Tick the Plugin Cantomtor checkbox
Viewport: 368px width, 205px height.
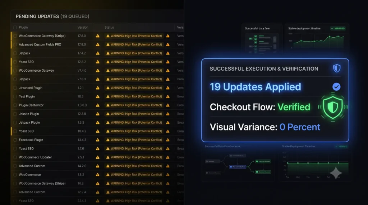coord(15,105)
